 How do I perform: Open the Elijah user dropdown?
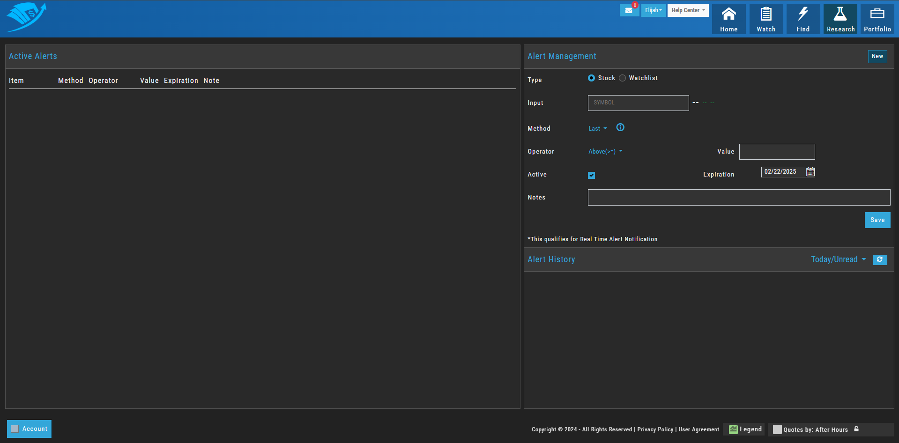coord(654,10)
